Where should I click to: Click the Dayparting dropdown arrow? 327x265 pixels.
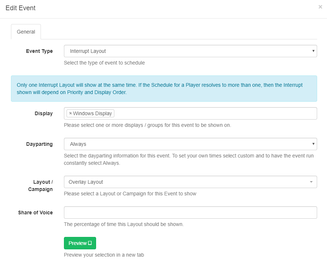pos(313,144)
